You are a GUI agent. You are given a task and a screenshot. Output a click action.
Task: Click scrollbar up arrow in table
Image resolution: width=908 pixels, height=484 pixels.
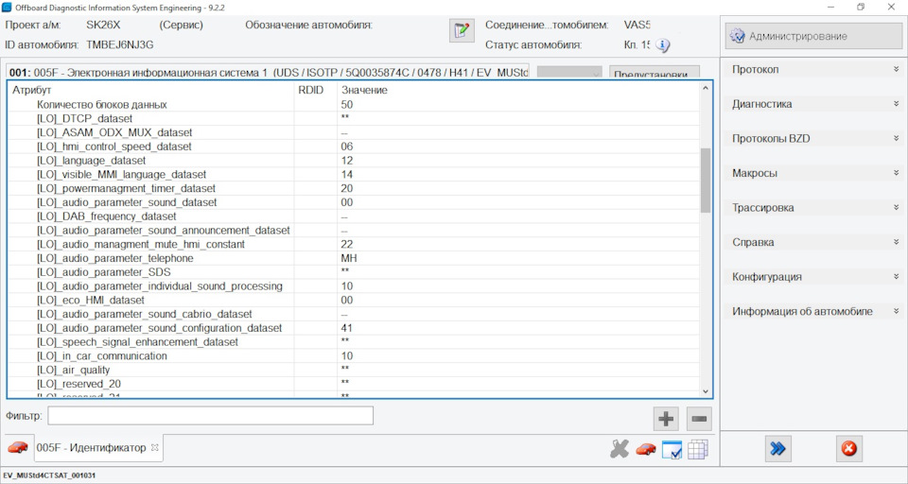point(705,89)
